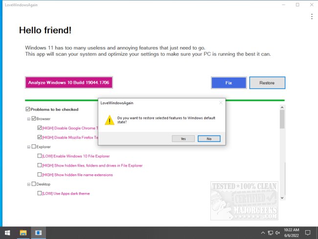Click the LoveWindowsAgain taskbar icon
Screen dimensions: 318x239
[38, 233]
